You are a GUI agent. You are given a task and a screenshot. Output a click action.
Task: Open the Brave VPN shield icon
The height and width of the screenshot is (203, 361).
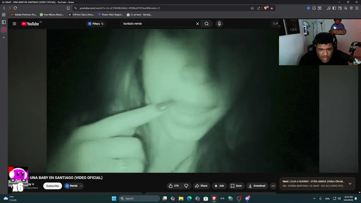[351, 8]
